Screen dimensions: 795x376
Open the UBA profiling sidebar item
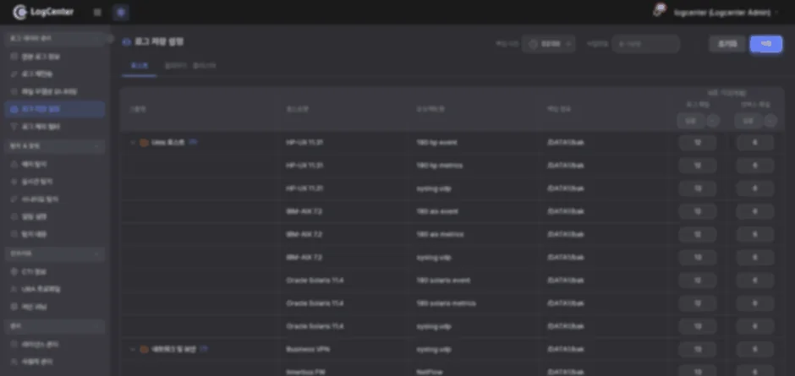[x=55, y=289]
